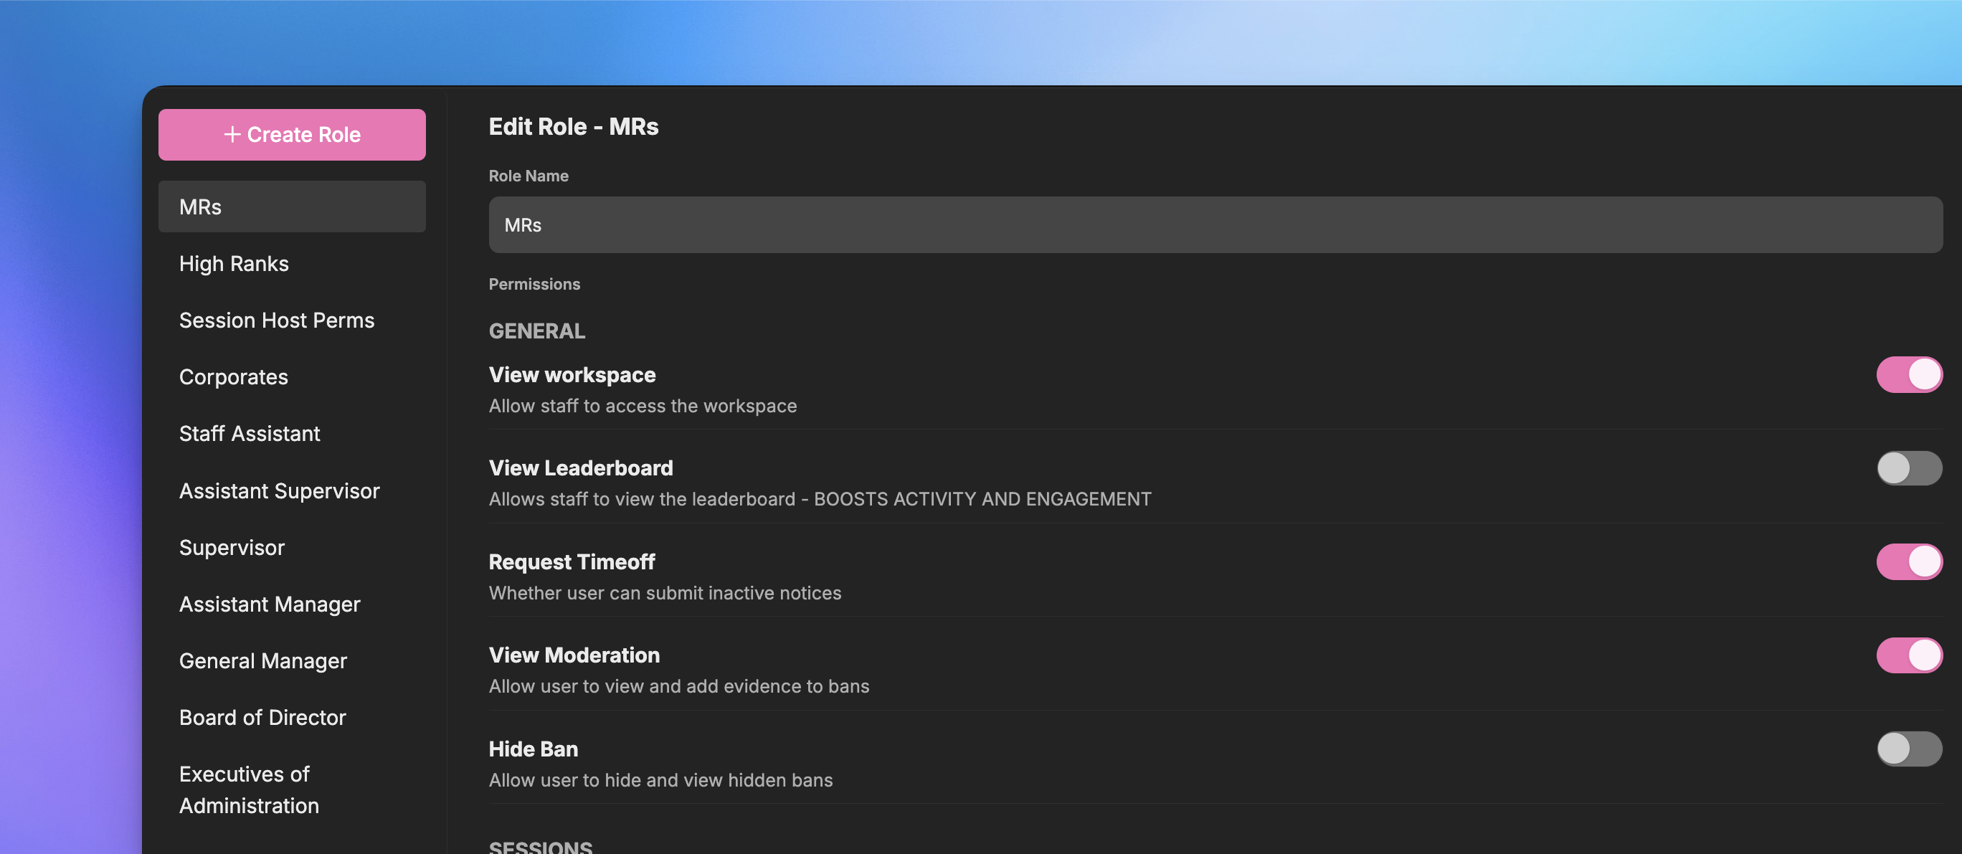The height and width of the screenshot is (854, 1962).
Task: Select the Session Host Perms role
Action: (277, 320)
